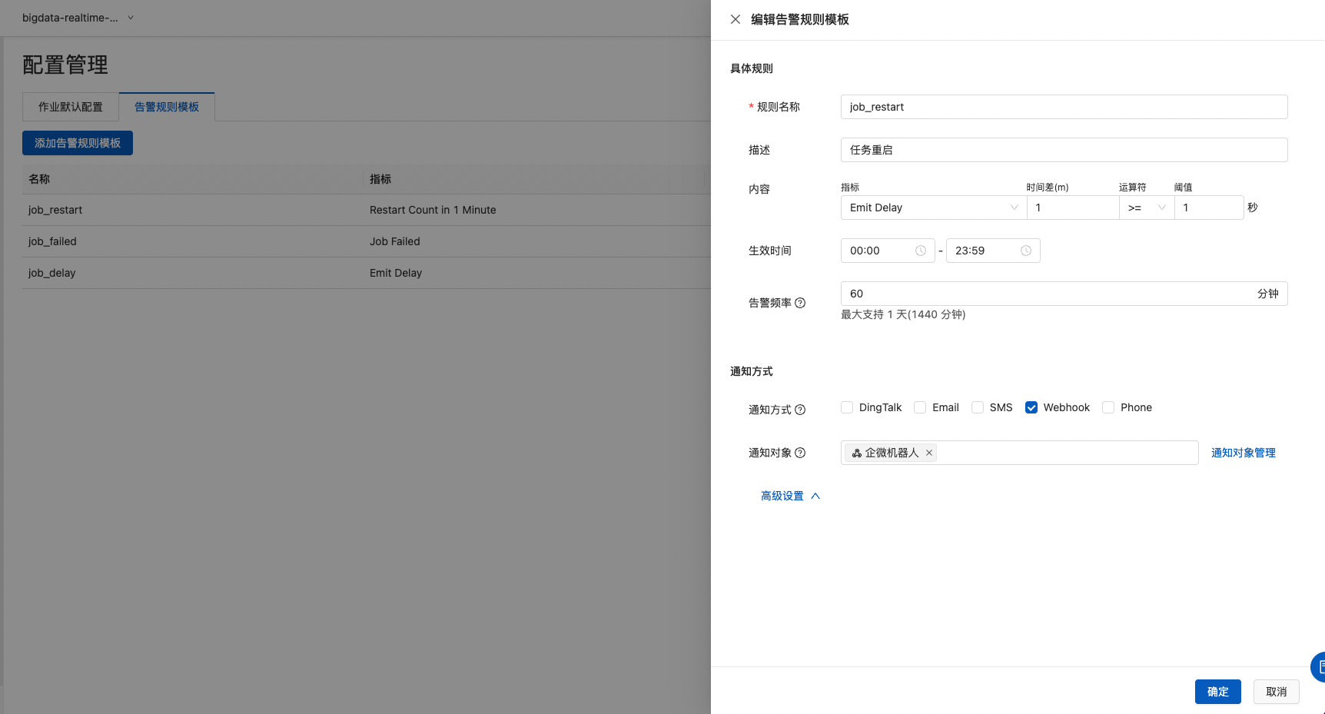The image size is (1325, 714).
Task: Enable DingTalk notification checkbox
Action: click(847, 407)
